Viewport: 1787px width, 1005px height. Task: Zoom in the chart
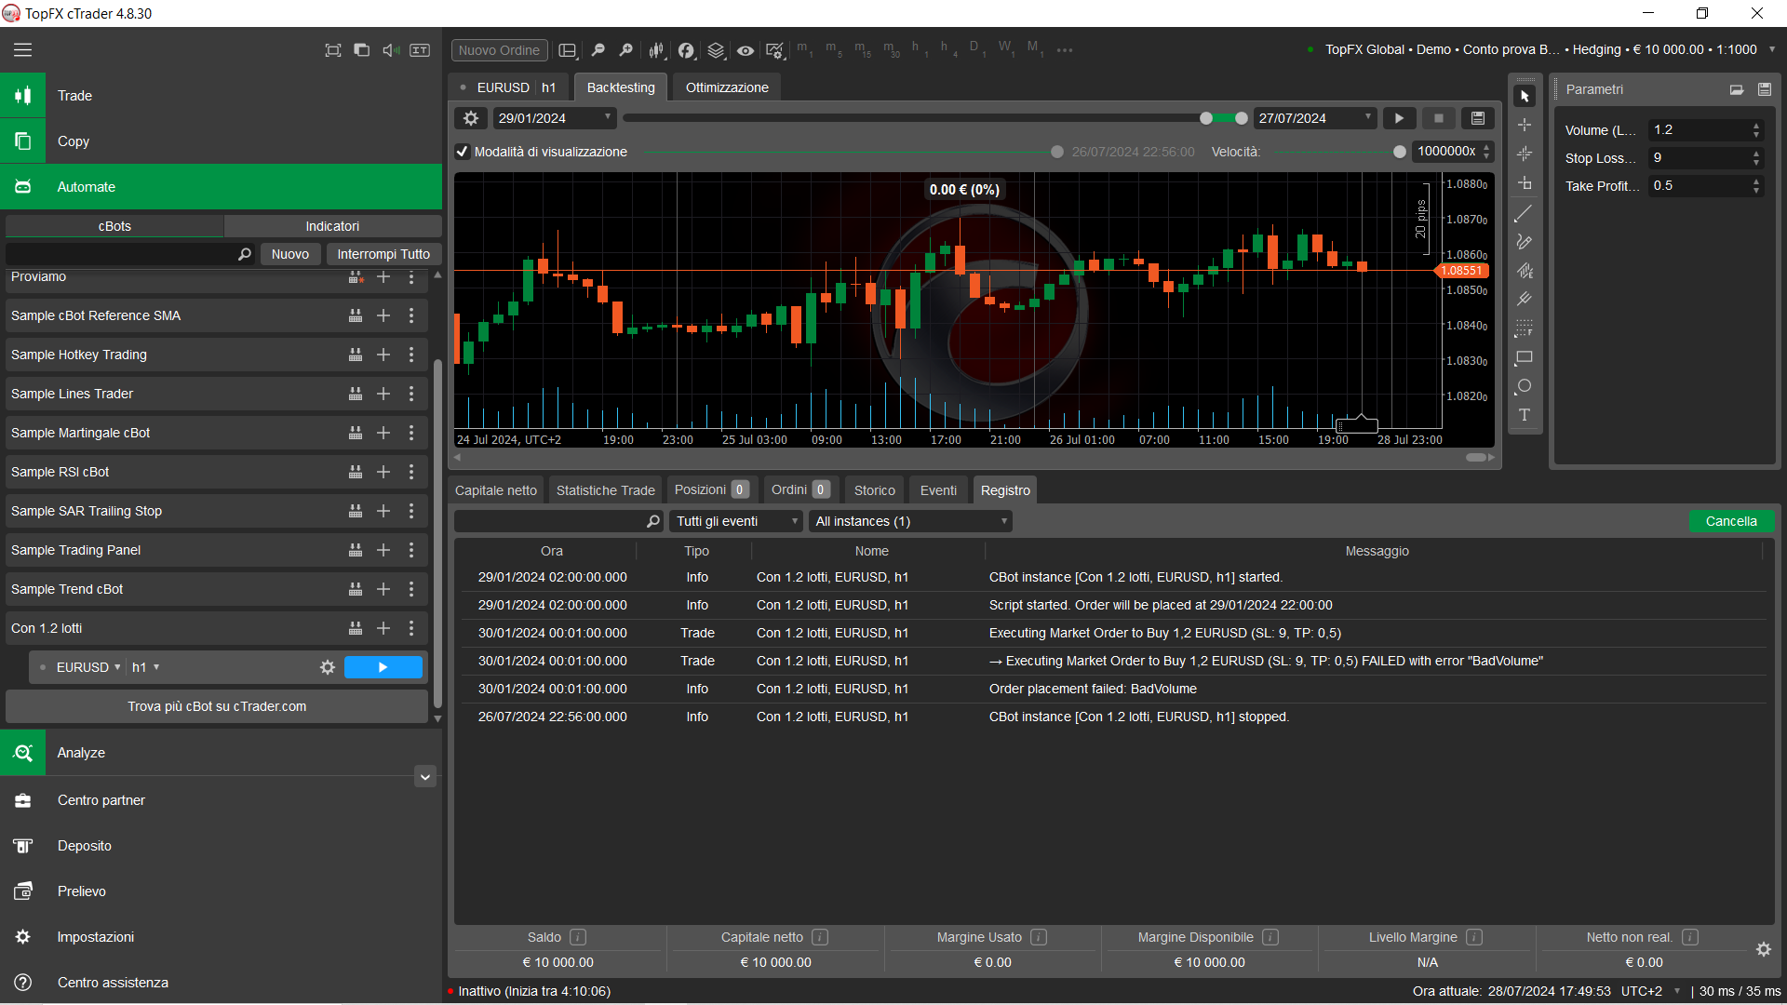[x=626, y=50]
